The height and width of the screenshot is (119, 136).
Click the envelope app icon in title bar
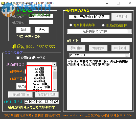3,3
